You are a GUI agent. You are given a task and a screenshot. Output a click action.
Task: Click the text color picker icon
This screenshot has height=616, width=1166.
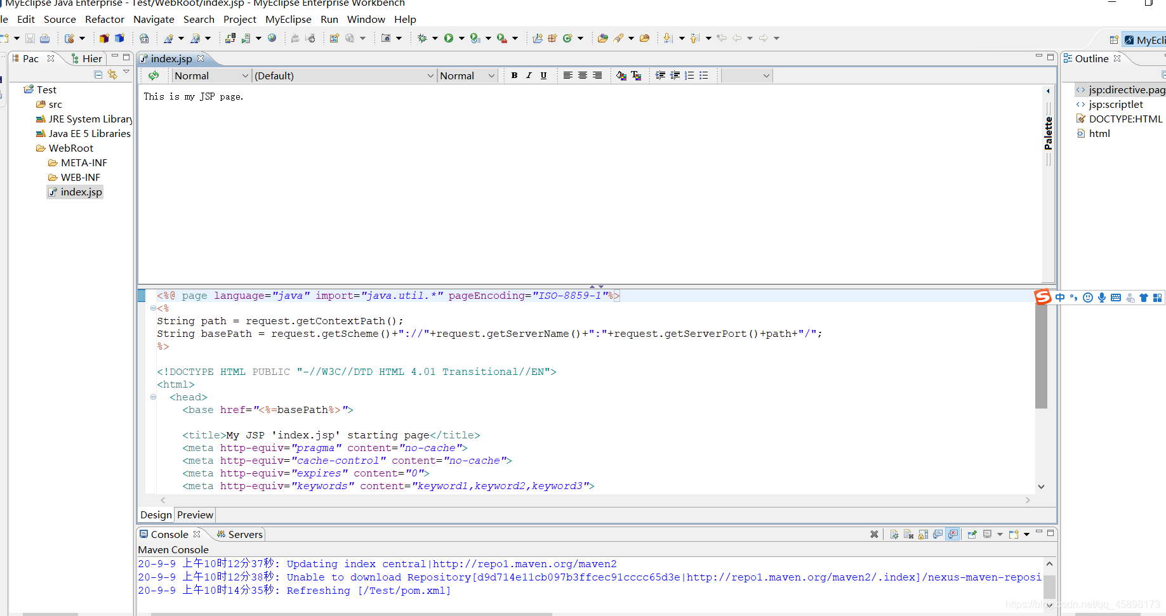(x=636, y=75)
